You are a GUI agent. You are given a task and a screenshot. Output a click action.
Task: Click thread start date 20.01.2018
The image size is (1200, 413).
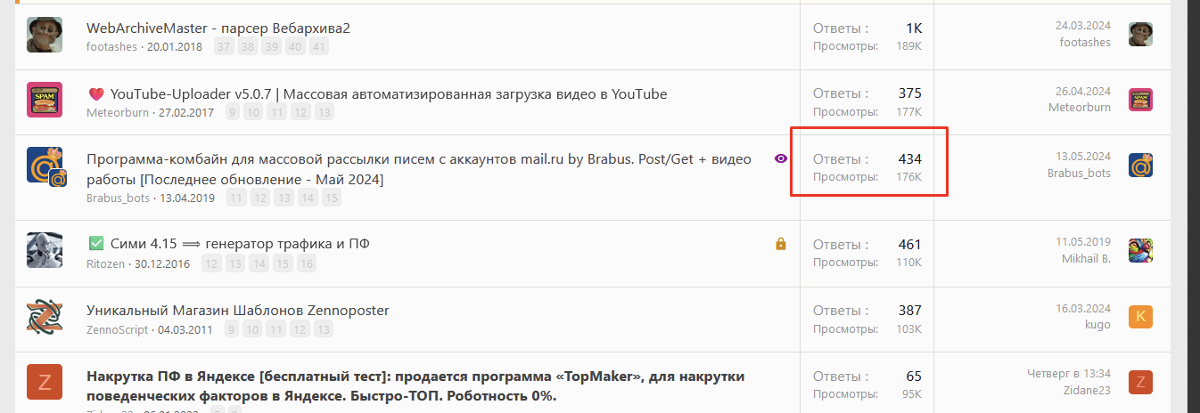[x=175, y=46]
